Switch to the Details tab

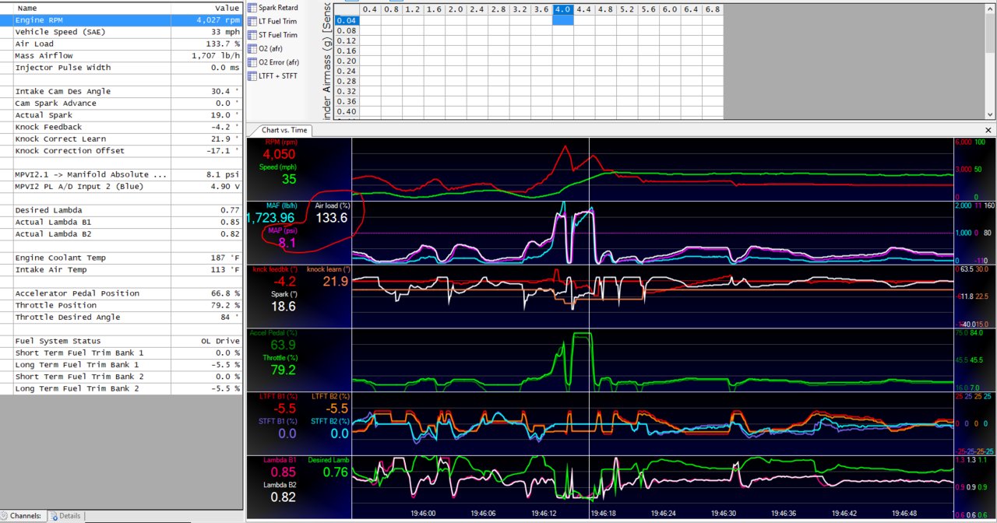tap(65, 516)
